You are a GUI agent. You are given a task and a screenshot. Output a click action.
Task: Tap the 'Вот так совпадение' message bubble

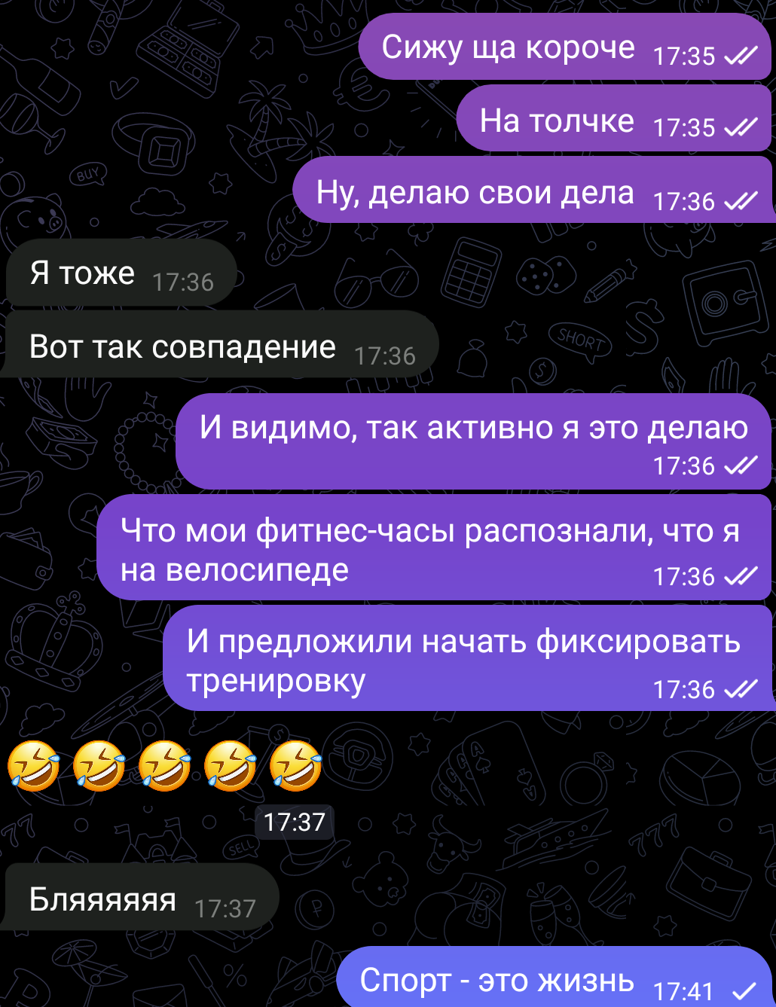pyautogui.click(x=221, y=345)
